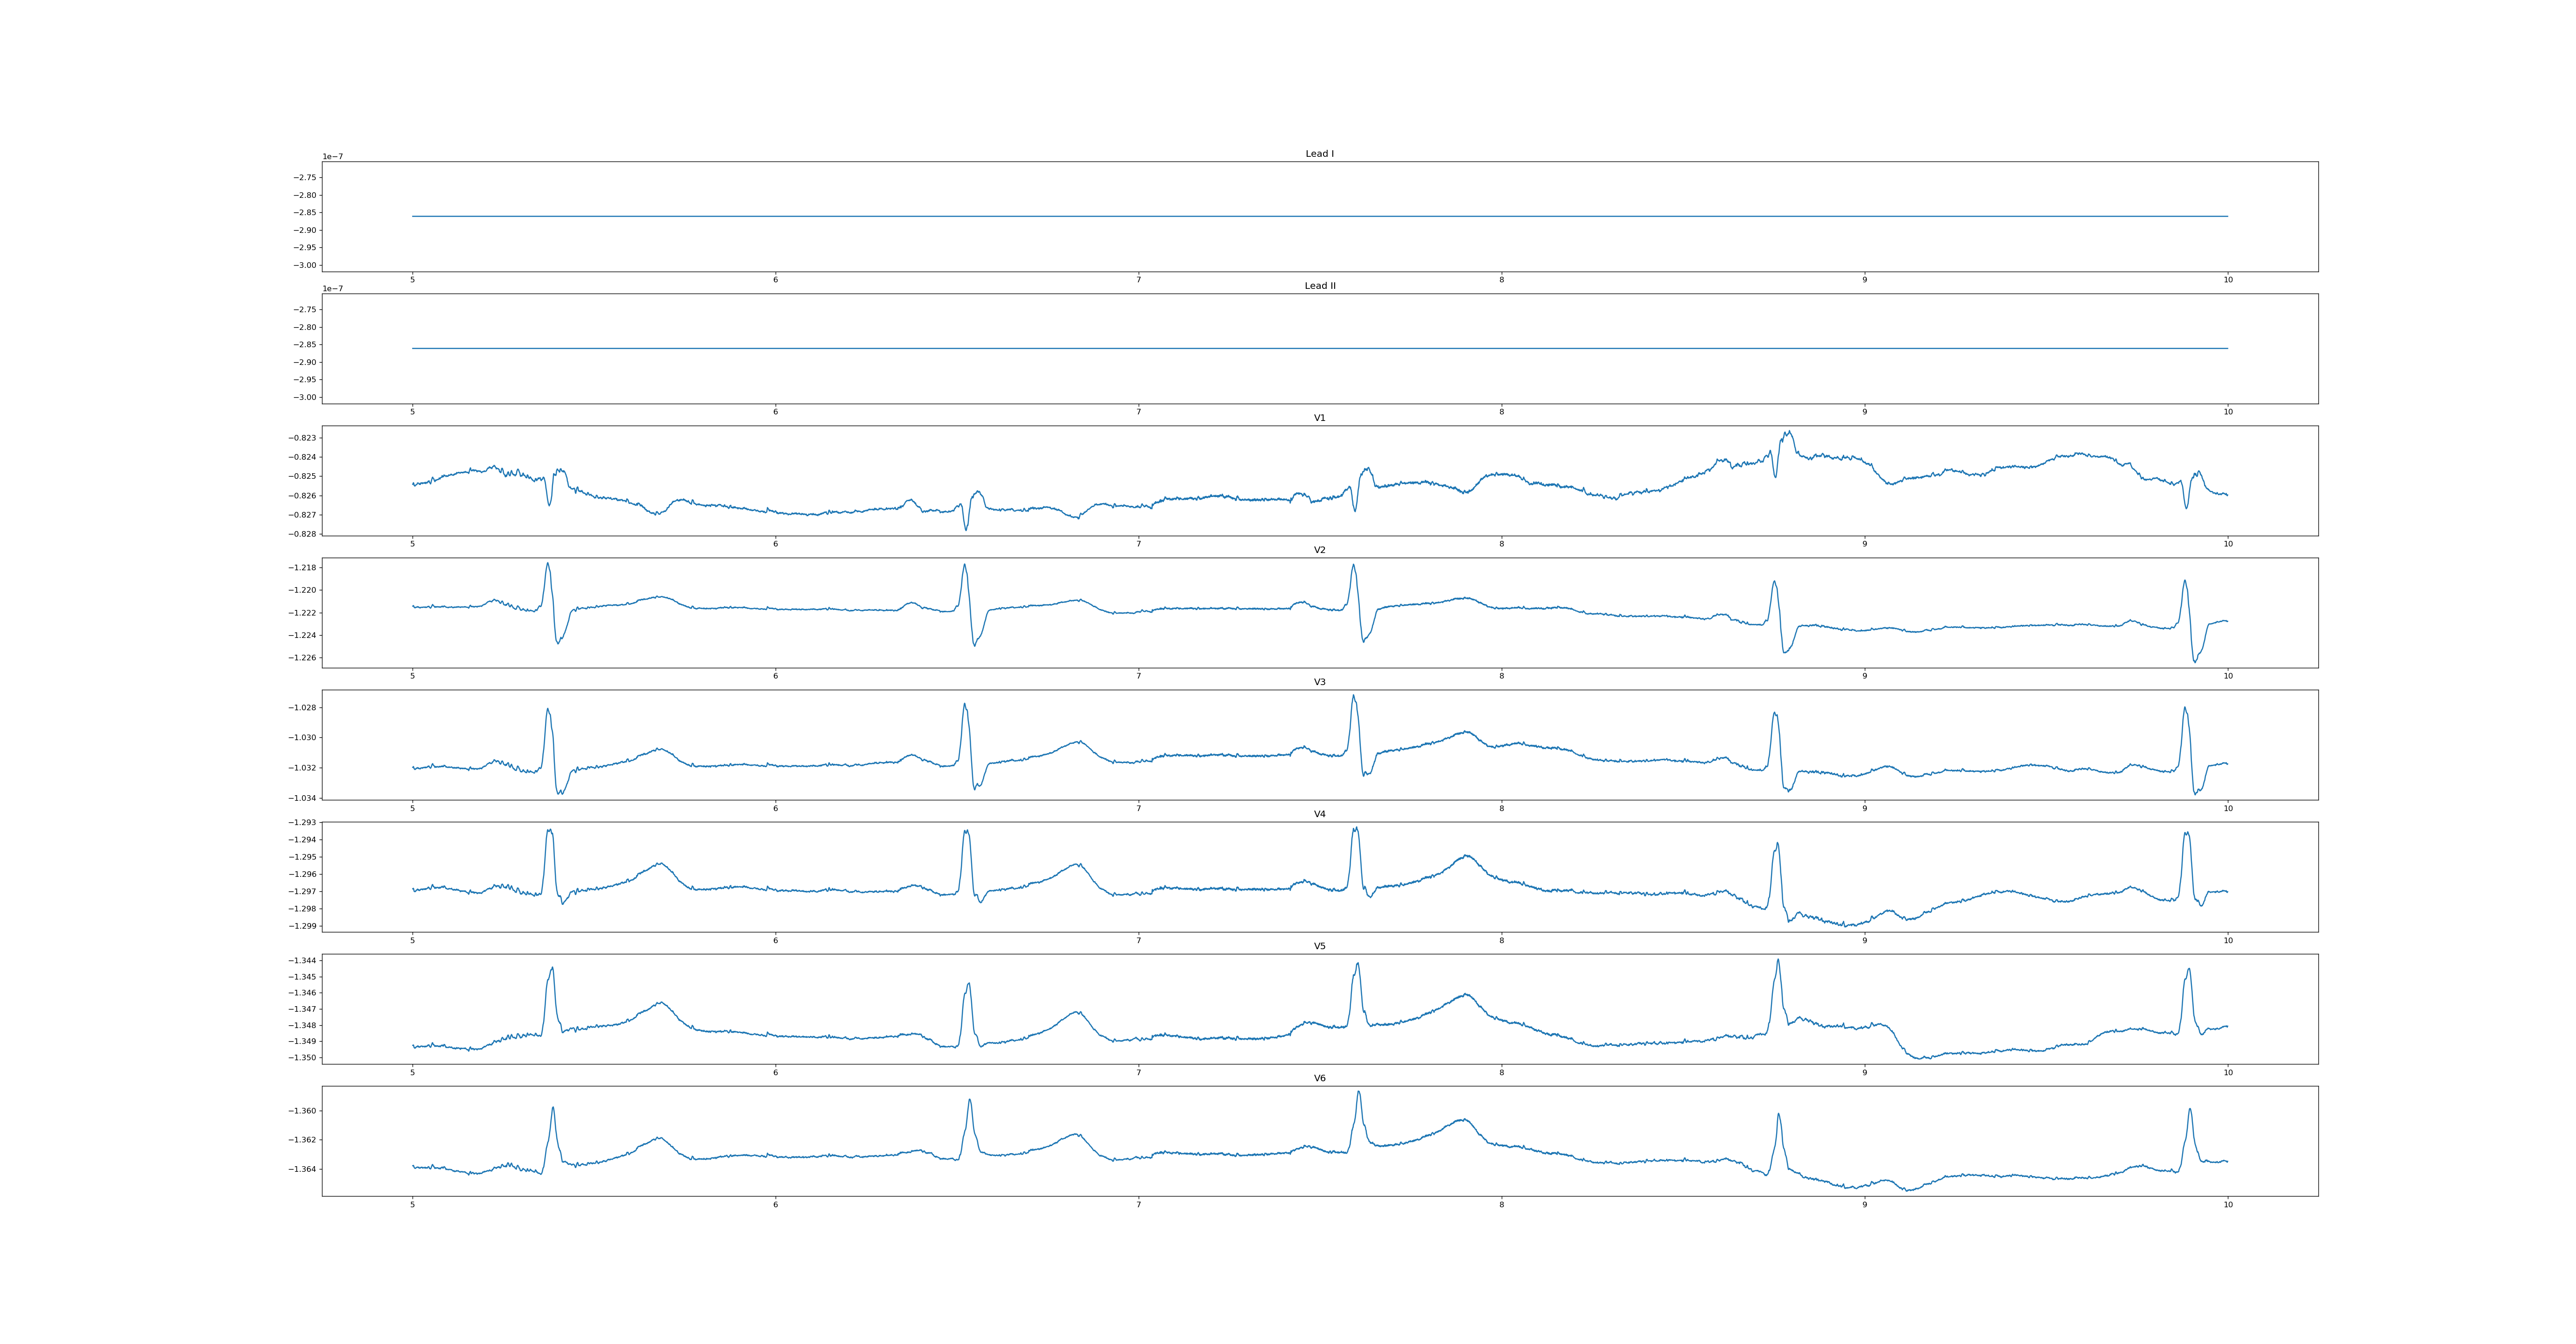Screen dimensions: 2576x1344
Task: Click the −1.030 y-axis tick of V3
Action: pyautogui.click(x=303, y=738)
